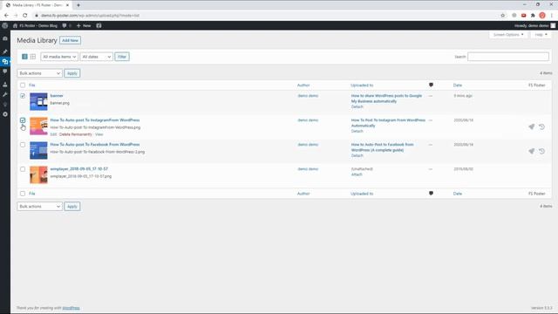The width and height of the screenshot is (558, 314).
Task: Click the FS Poster history icon for Instagram row
Action: pyautogui.click(x=541, y=126)
